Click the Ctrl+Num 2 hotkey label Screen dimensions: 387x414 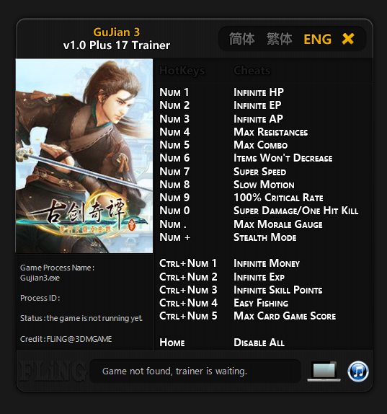188,277
